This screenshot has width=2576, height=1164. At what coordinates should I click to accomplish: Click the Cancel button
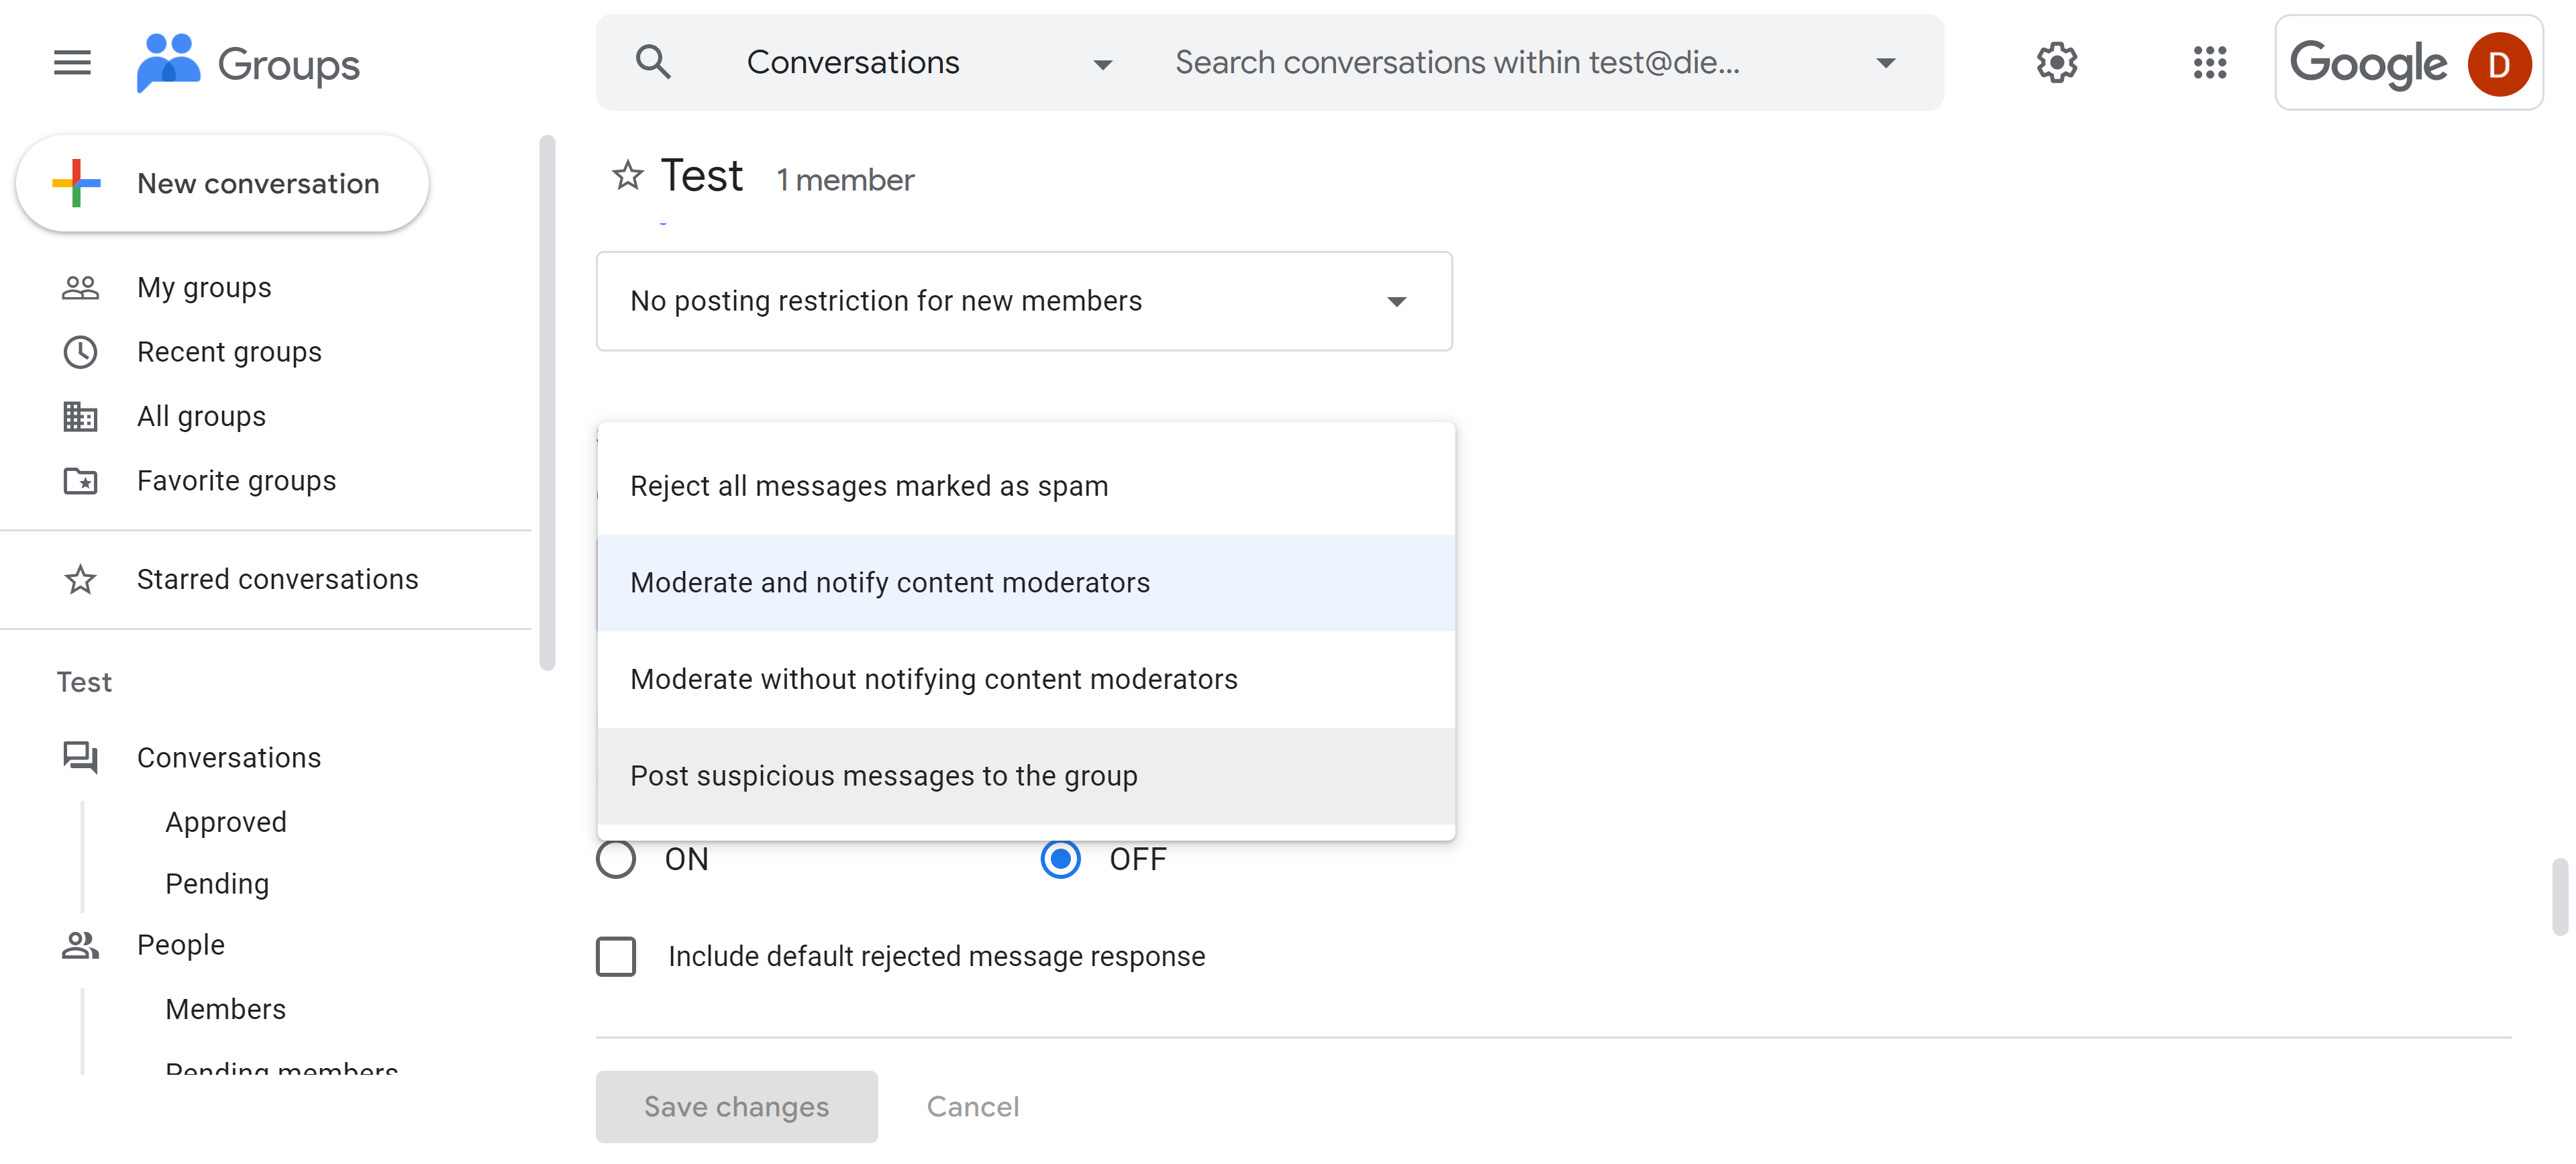point(972,1107)
